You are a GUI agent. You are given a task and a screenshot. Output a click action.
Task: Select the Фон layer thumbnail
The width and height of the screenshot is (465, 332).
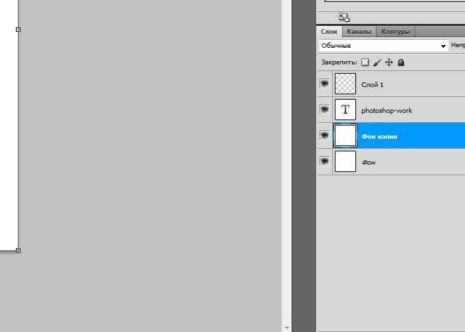345,161
